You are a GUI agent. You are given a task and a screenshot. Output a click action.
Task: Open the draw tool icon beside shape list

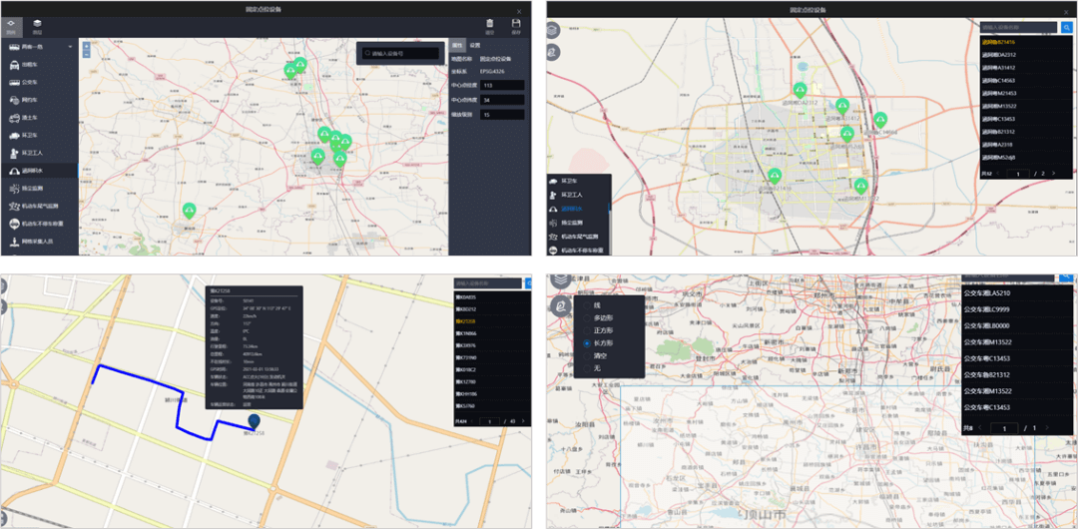(x=560, y=306)
